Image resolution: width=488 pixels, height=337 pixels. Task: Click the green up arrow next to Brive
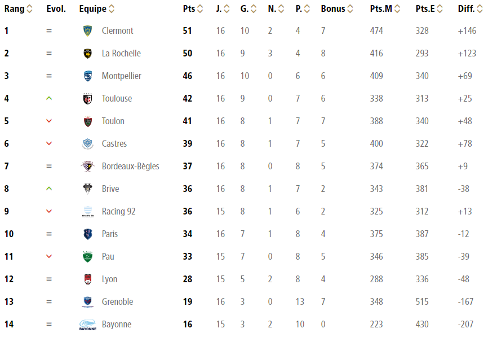click(50, 189)
